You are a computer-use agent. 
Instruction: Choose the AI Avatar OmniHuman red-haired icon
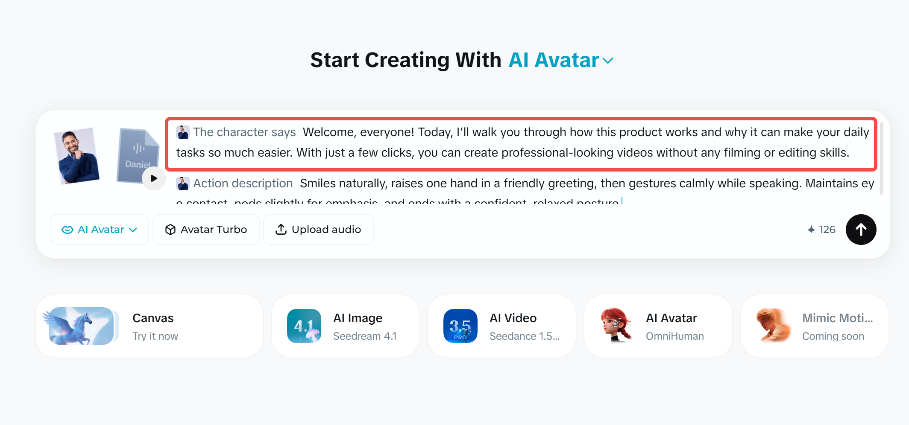616,325
